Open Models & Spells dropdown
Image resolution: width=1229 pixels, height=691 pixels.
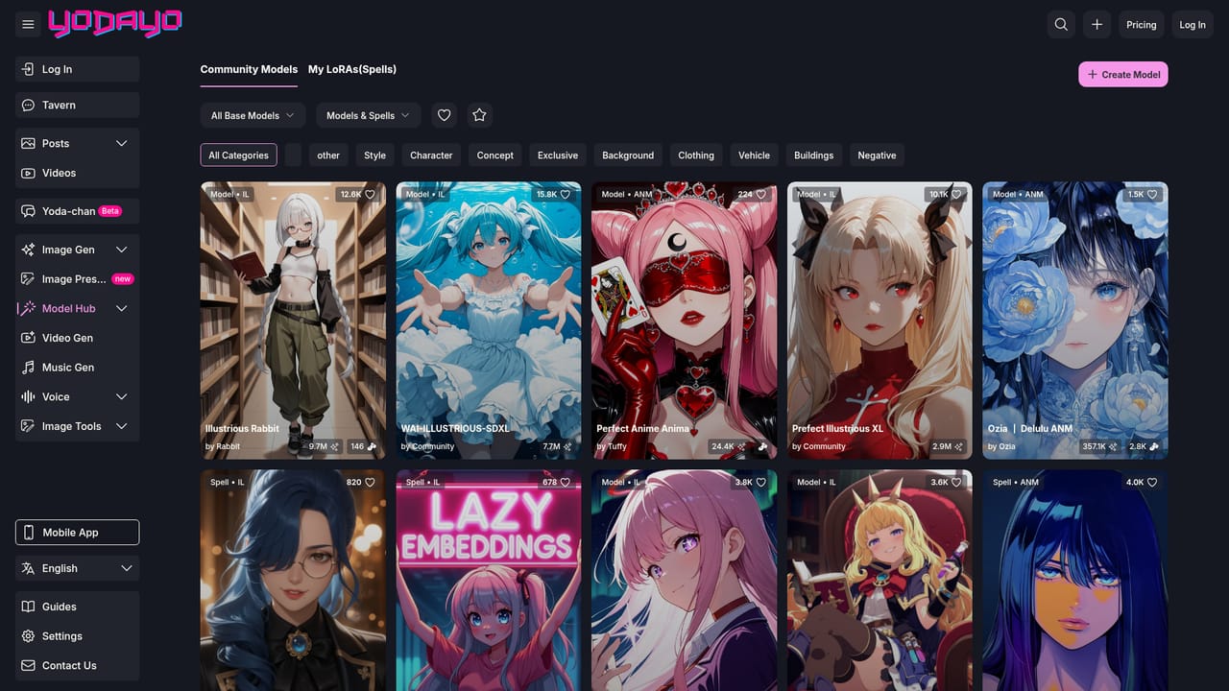point(368,115)
